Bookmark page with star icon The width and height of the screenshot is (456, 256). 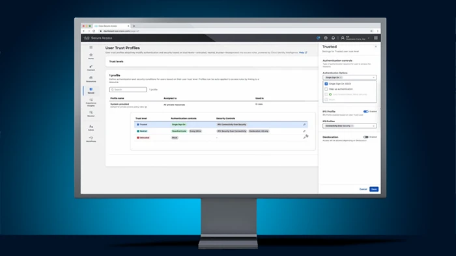(371, 31)
